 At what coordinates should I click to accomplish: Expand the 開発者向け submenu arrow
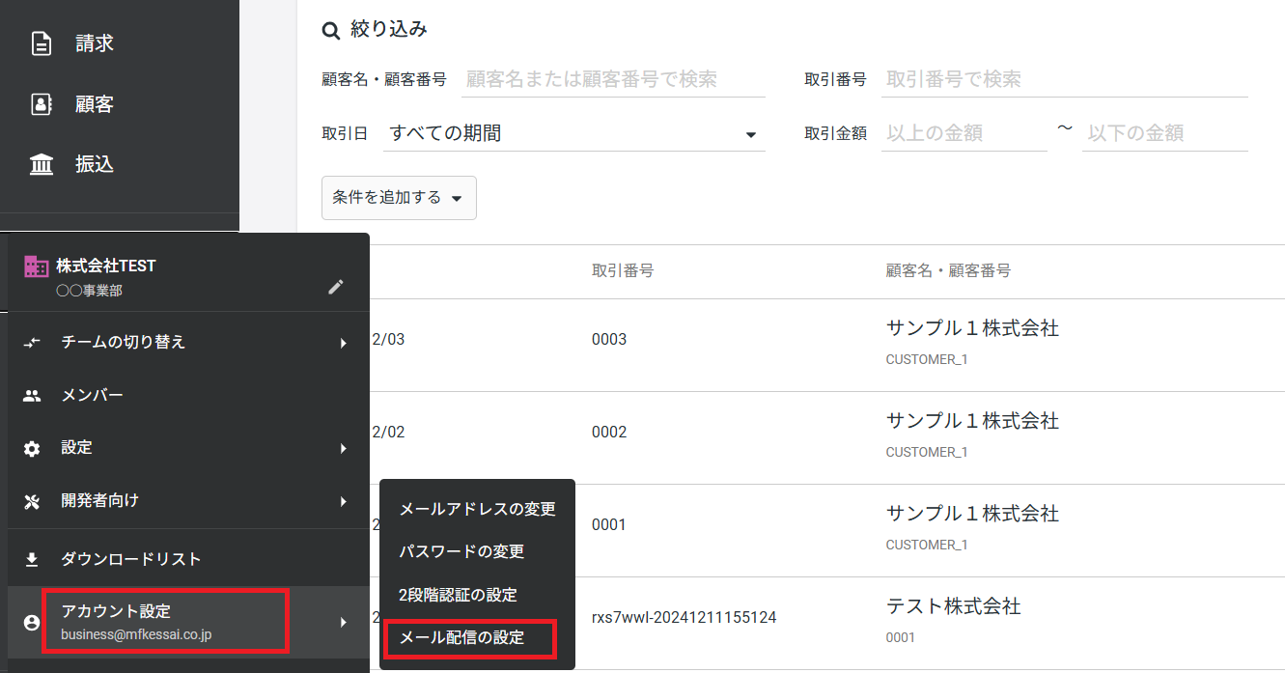(344, 501)
